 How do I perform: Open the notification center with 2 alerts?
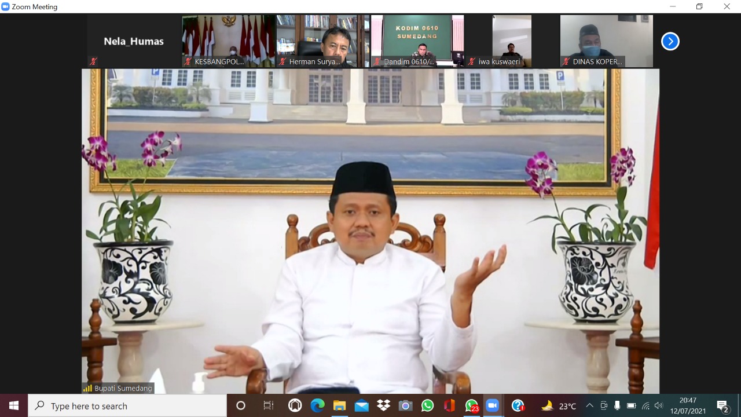[x=722, y=405]
